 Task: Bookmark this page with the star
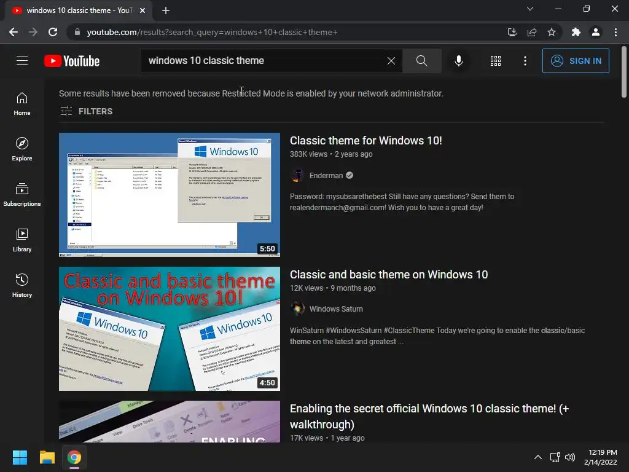552,32
